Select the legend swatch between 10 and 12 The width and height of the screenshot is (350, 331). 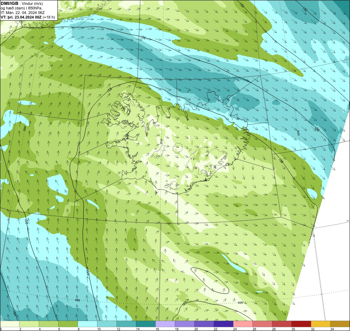[107, 324]
